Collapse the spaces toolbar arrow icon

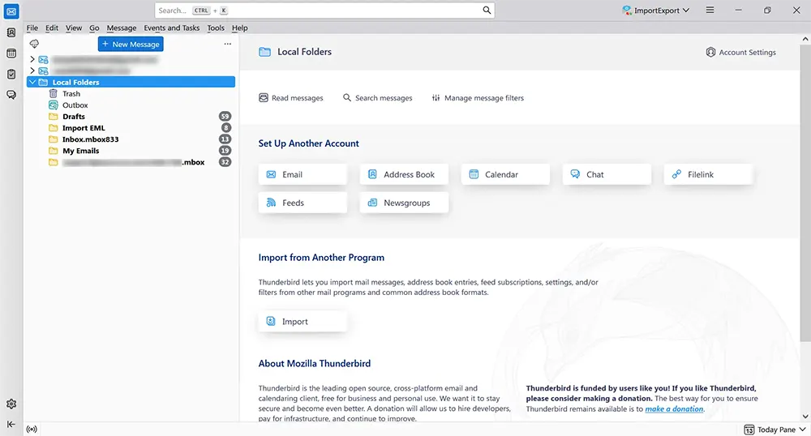click(11, 424)
